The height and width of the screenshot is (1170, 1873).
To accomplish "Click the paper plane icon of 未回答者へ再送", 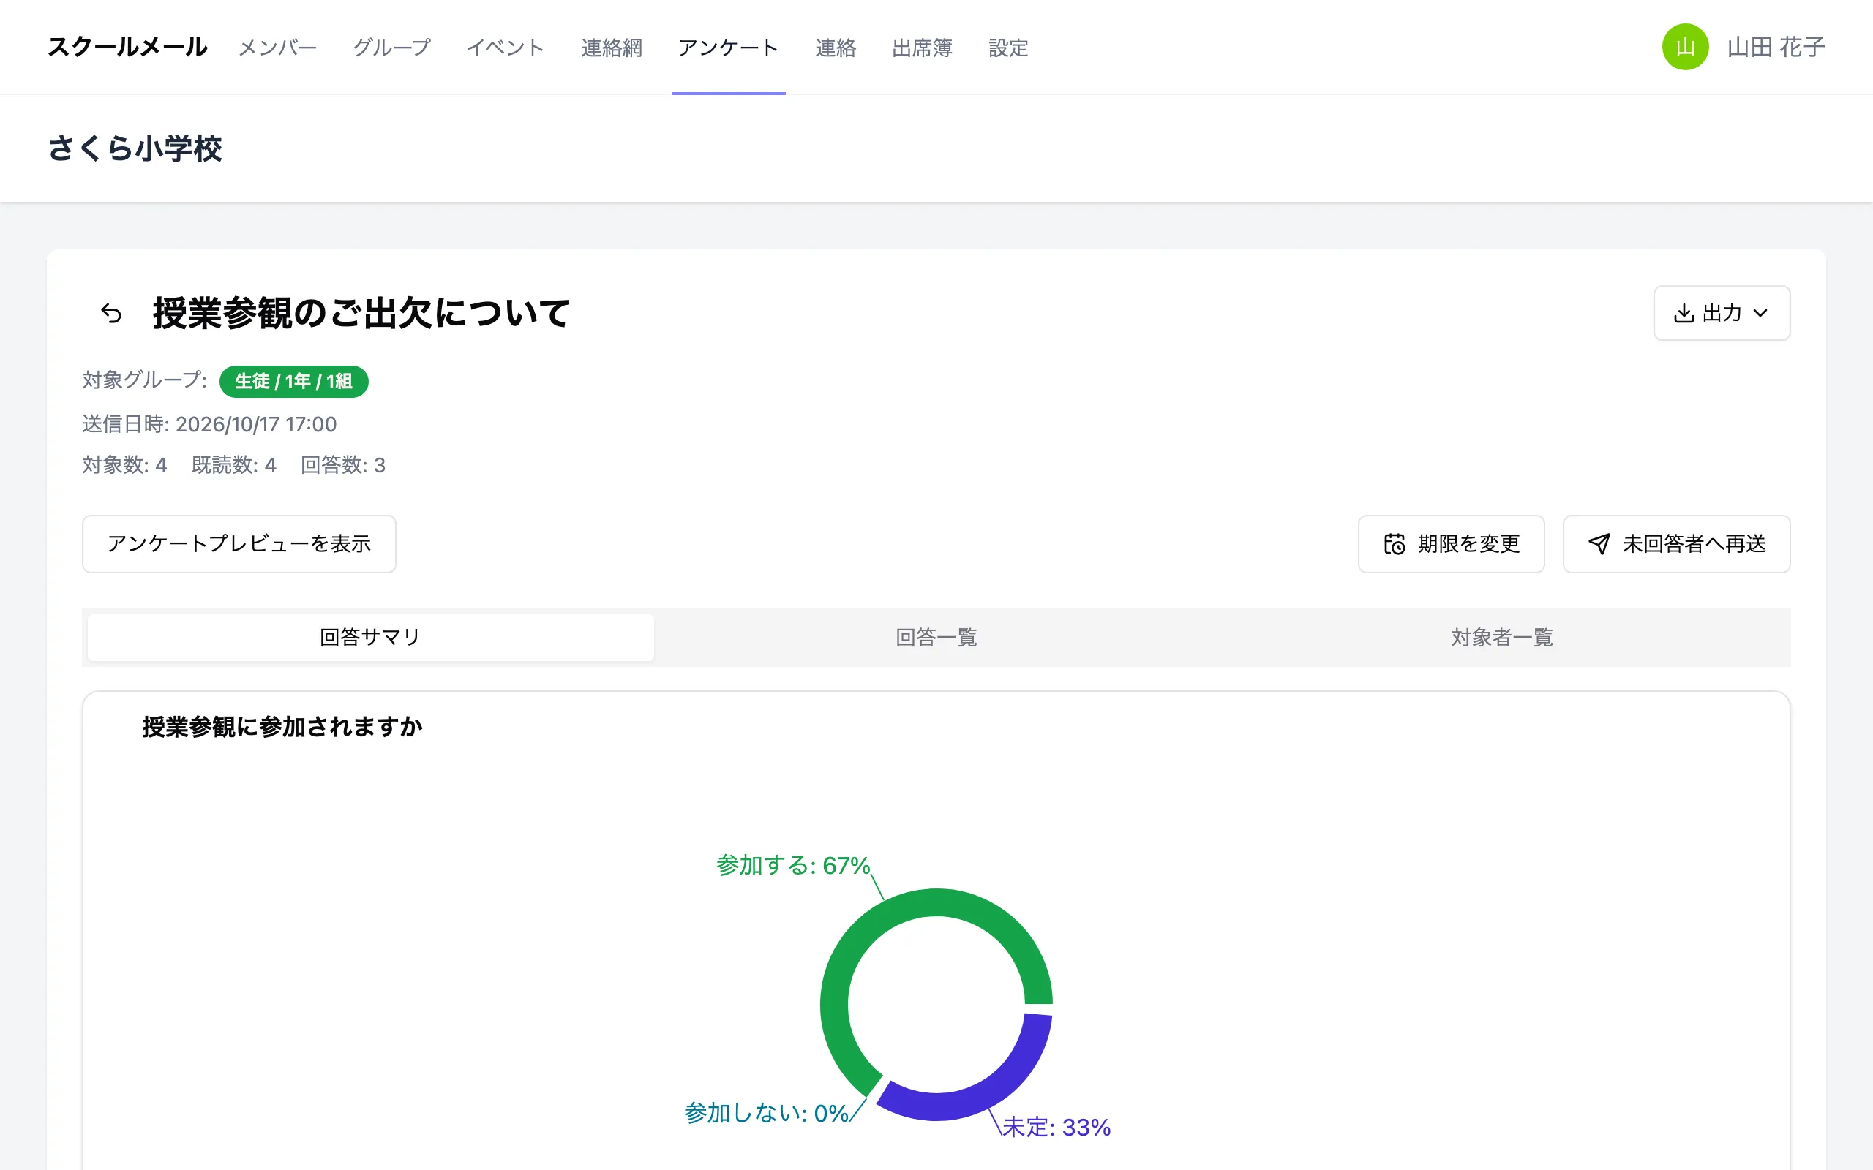I will pos(1599,544).
